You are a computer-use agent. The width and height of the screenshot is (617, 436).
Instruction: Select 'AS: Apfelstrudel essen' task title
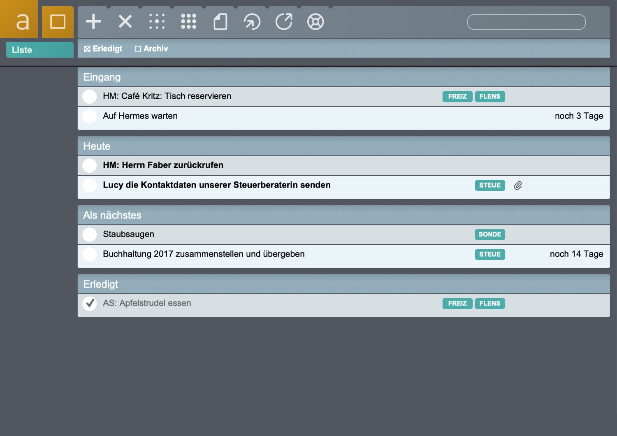point(147,303)
